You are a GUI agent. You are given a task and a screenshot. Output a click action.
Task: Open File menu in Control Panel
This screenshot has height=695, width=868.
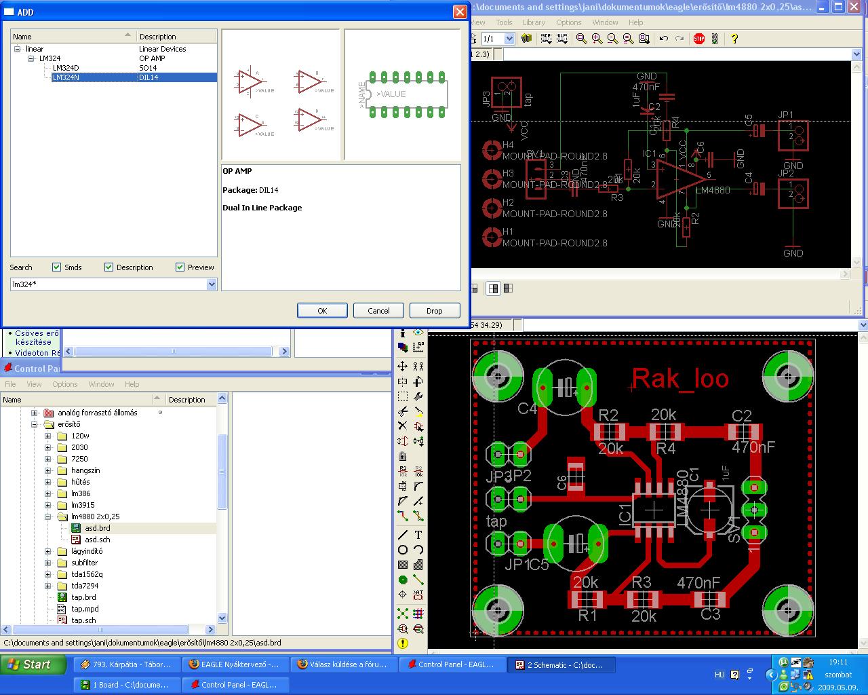point(10,384)
